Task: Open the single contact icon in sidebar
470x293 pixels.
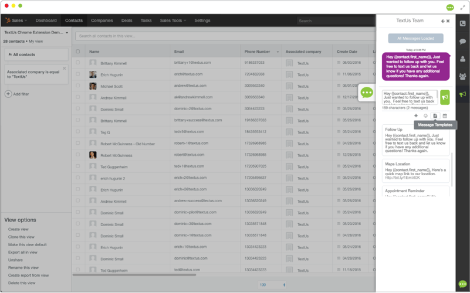Action: [x=462, y=59]
